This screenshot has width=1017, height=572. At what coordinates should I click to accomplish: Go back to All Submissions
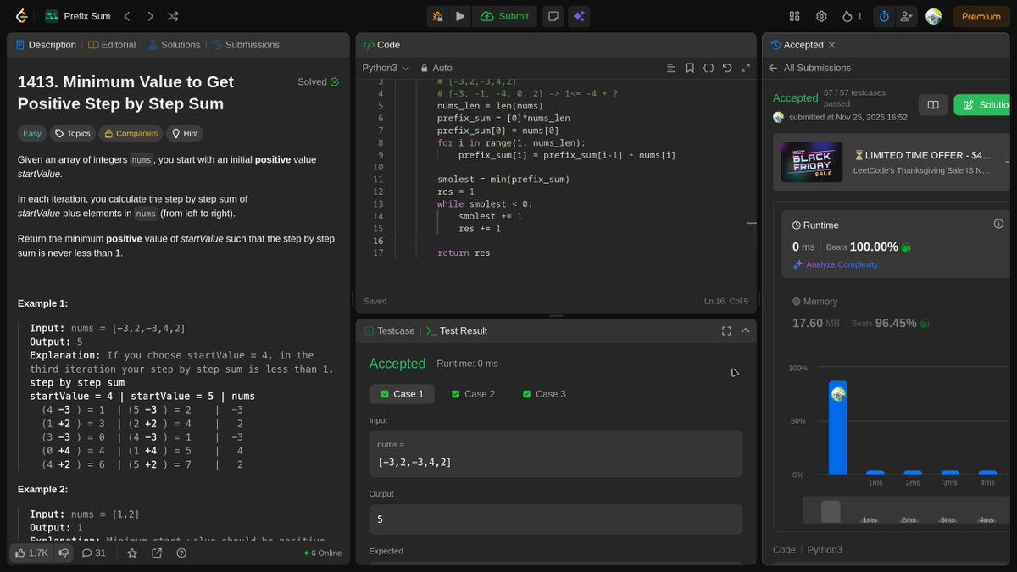pos(809,68)
